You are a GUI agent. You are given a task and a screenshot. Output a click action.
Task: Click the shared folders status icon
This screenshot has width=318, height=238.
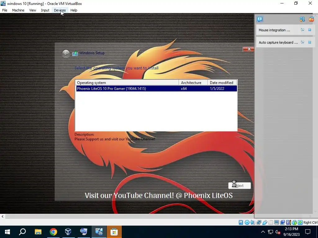coord(270,223)
